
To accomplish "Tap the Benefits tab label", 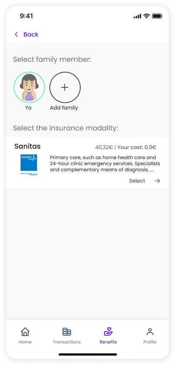I will coord(108,342).
